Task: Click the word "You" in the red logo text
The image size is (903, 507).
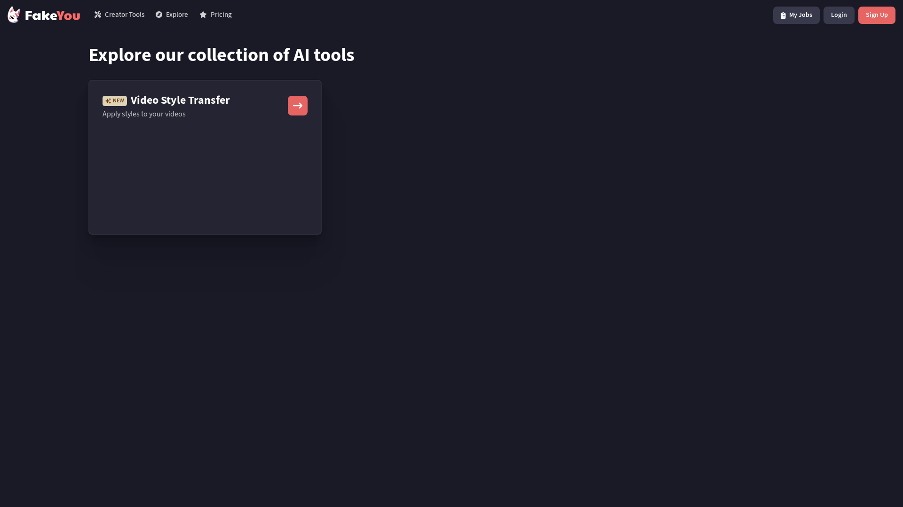Action: [x=69, y=15]
